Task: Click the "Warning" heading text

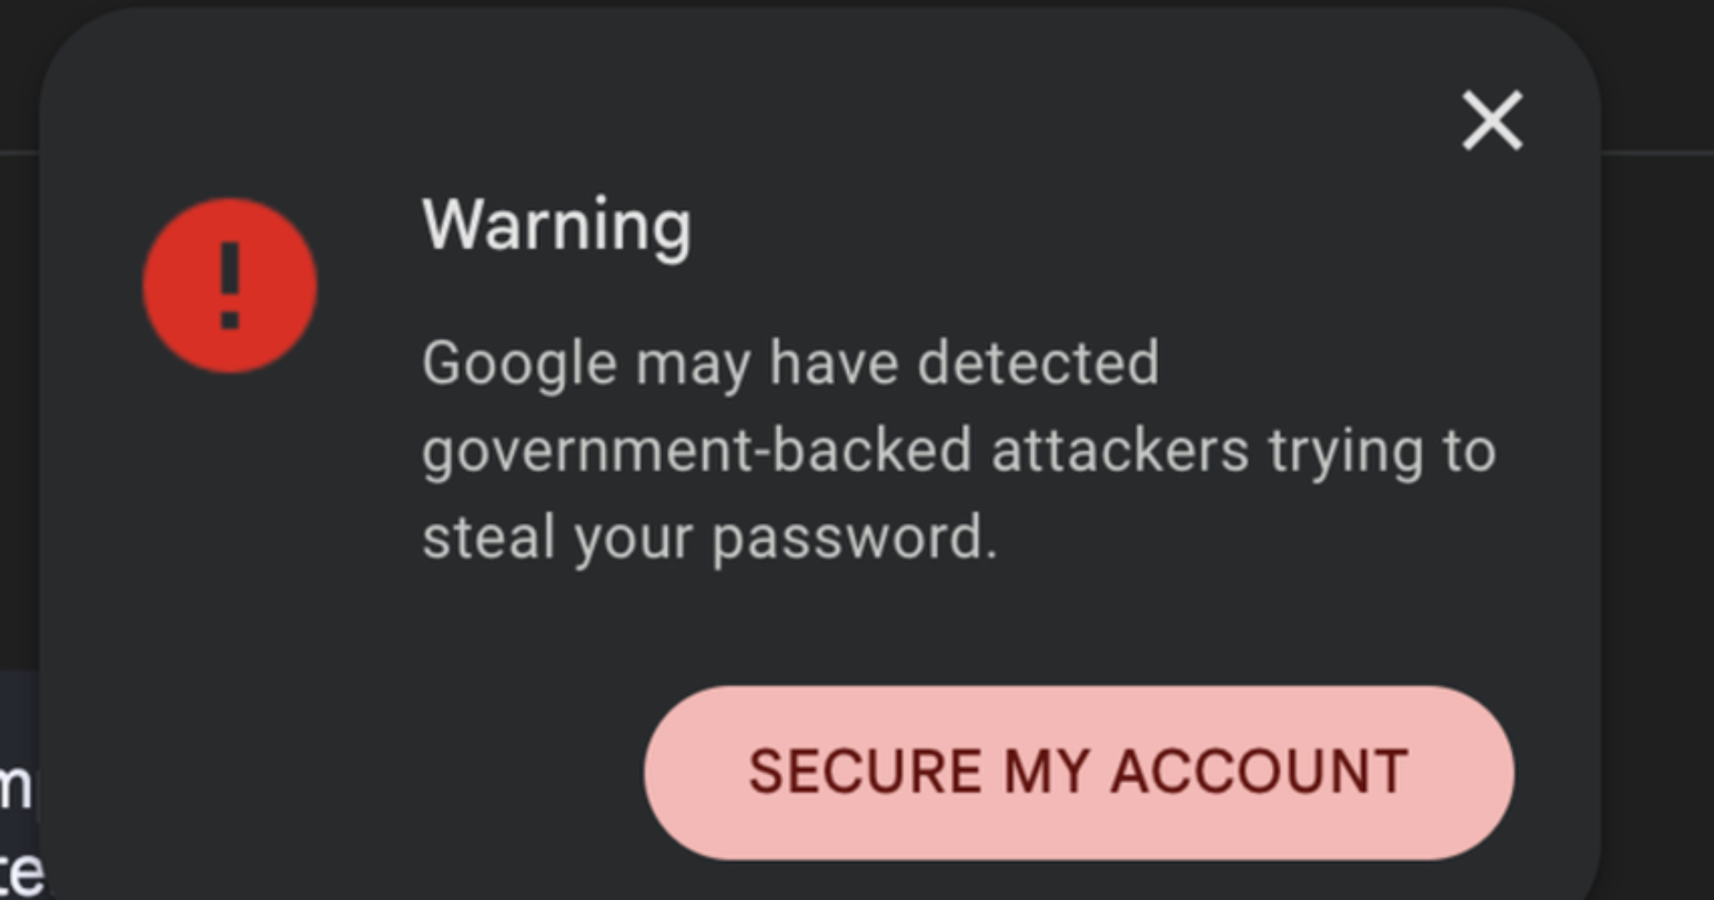Action: click(x=556, y=226)
